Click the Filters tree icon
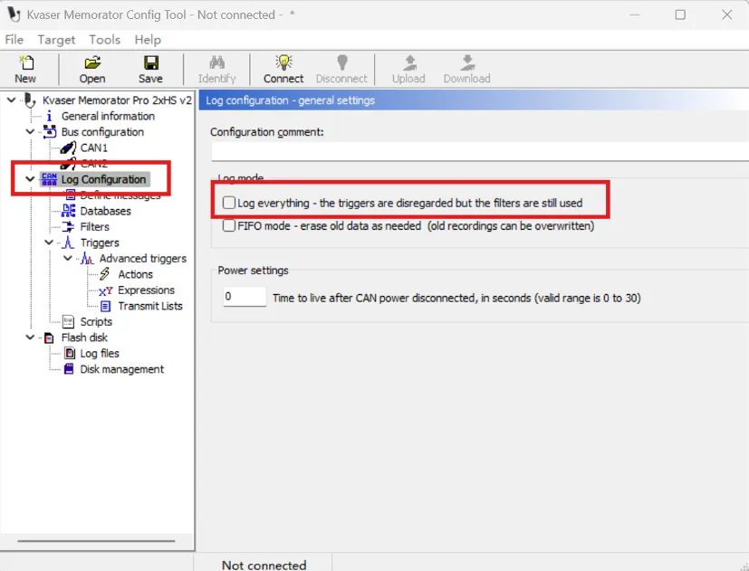The width and height of the screenshot is (749, 571). 68,226
